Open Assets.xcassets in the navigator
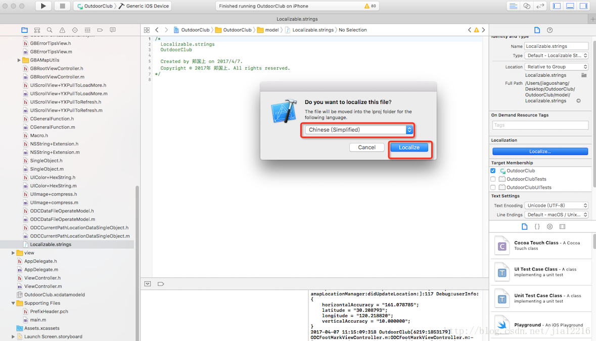The image size is (596, 341). click(x=42, y=328)
